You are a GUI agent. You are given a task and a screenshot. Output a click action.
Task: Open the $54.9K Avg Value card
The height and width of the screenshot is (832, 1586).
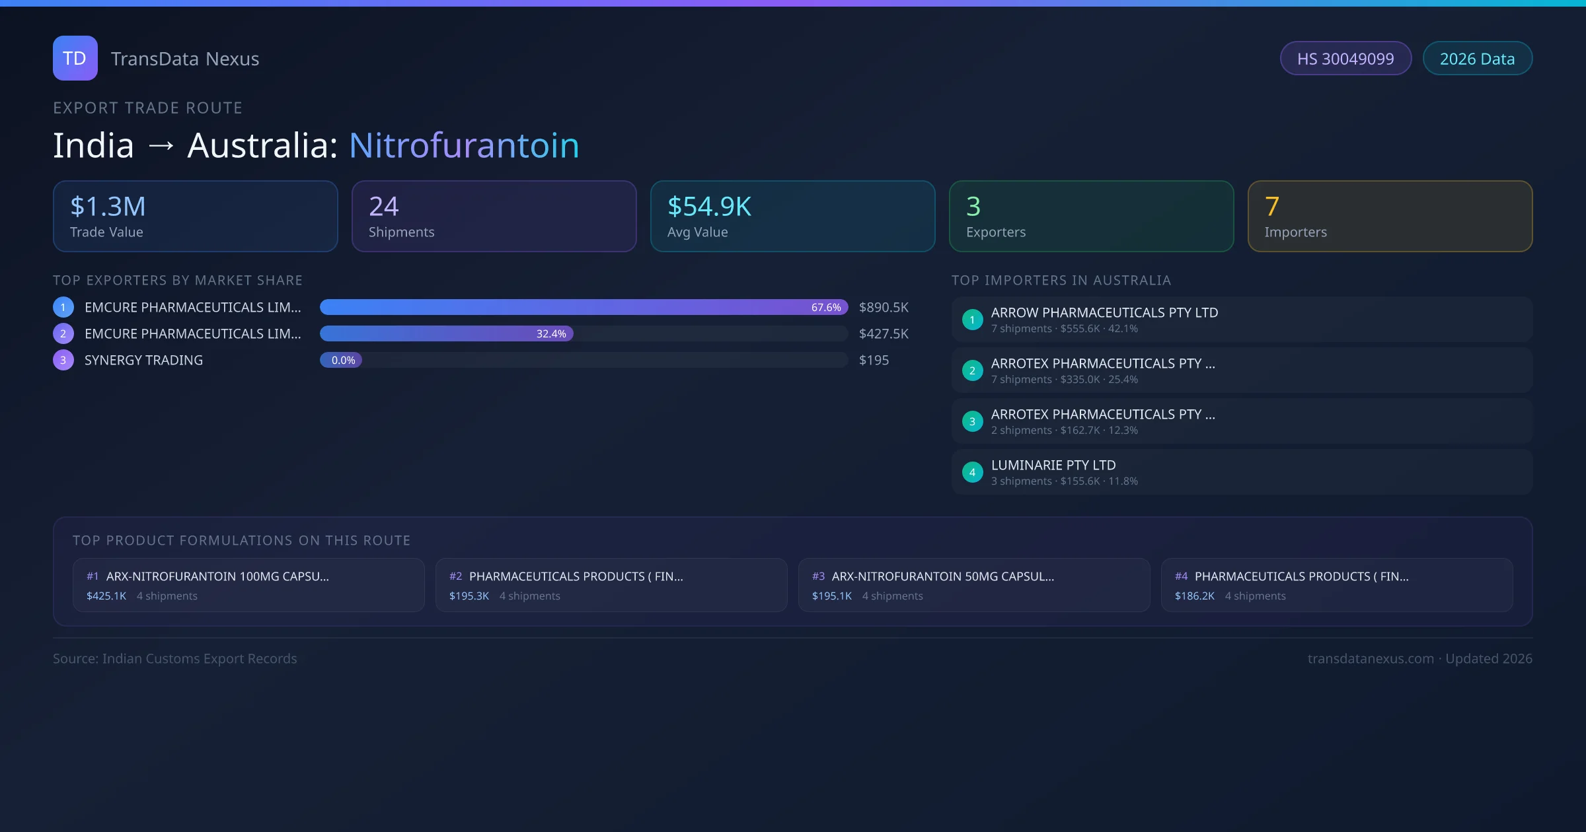pos(792,216)
